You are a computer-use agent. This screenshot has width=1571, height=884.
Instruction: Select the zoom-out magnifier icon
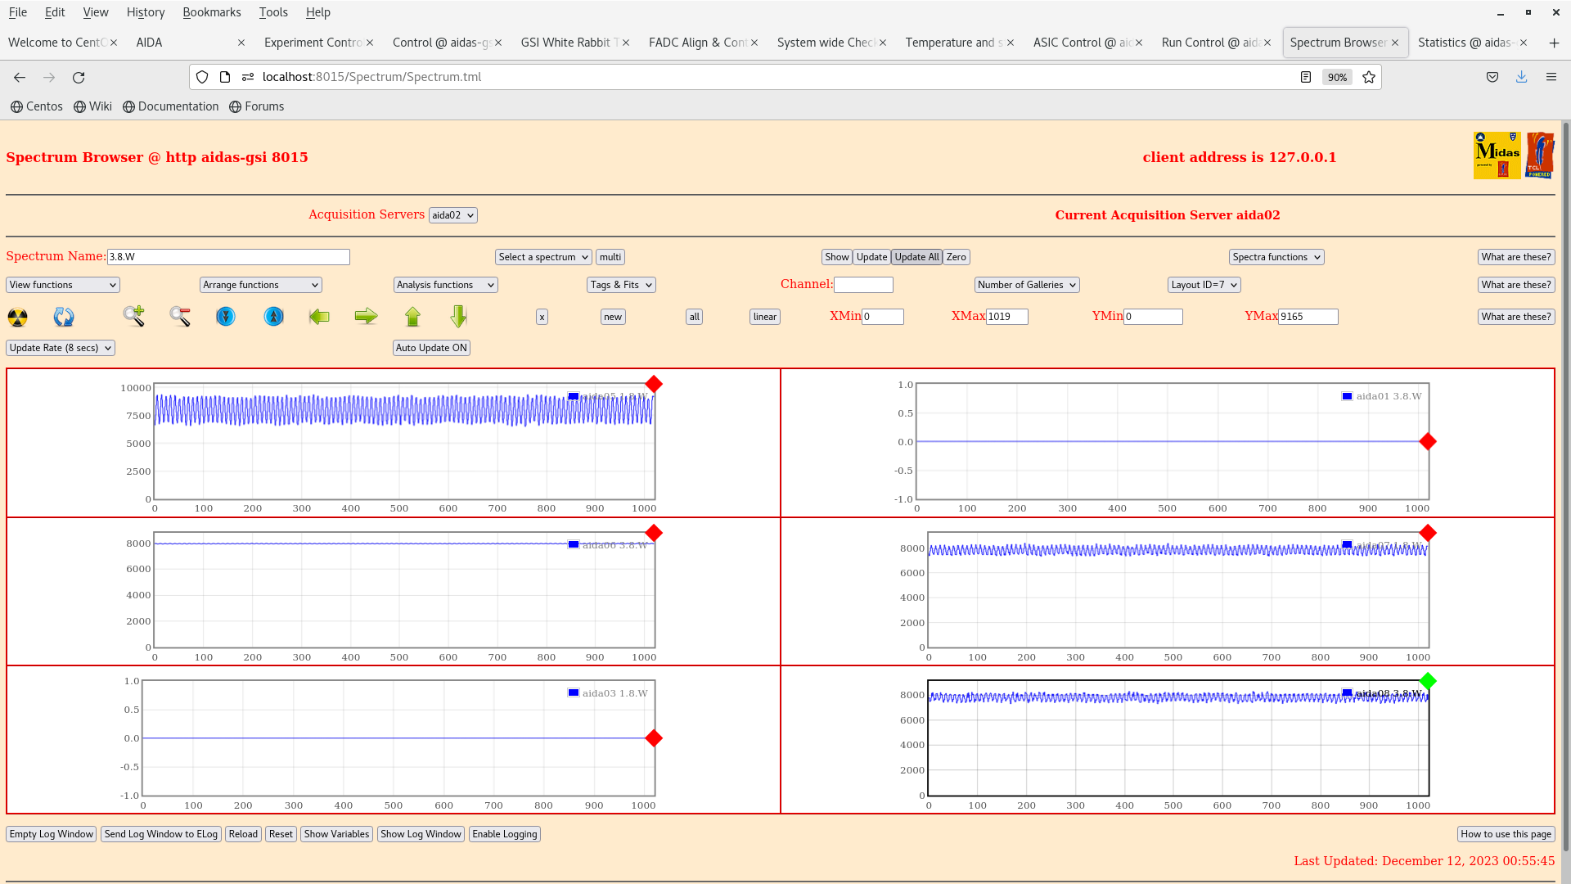click(x=180, y=317)
